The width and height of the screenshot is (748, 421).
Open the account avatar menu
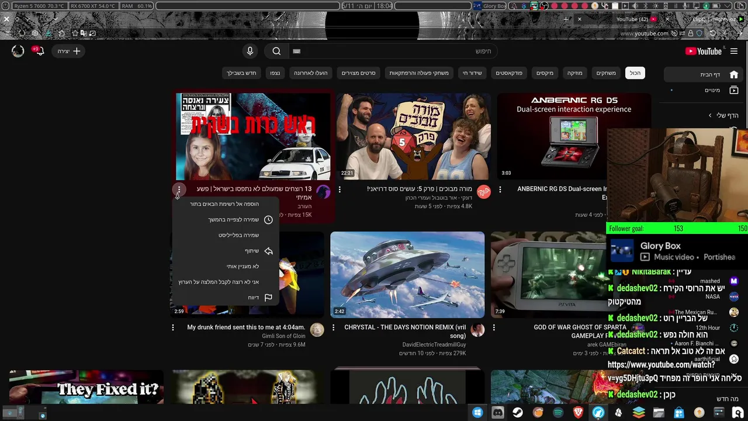point(18,51)
